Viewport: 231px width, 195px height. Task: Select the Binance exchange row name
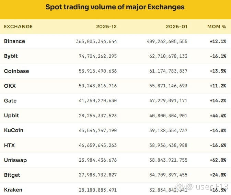pyautogui.click(x=14, y=41)
